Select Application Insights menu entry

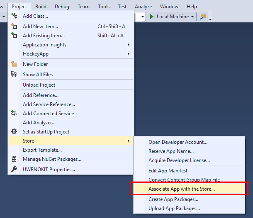(71, 45)
